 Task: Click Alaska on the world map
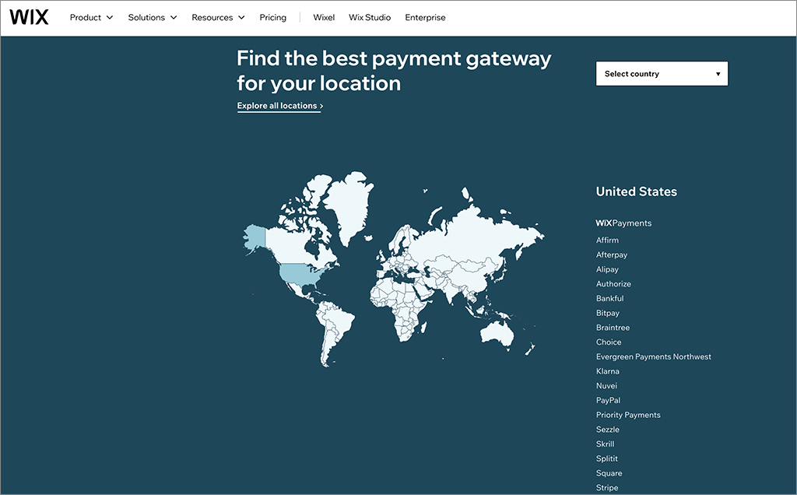coord(255,237)
